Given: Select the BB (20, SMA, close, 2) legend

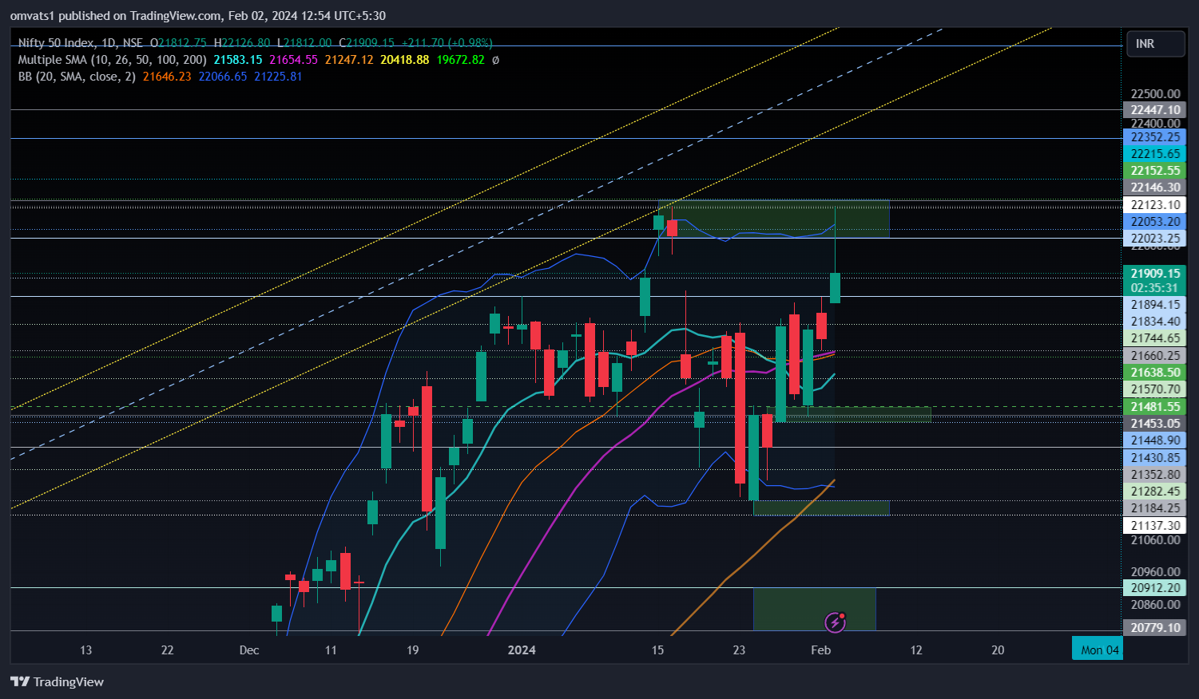Looking at the screenshot, I should [77, 77].
